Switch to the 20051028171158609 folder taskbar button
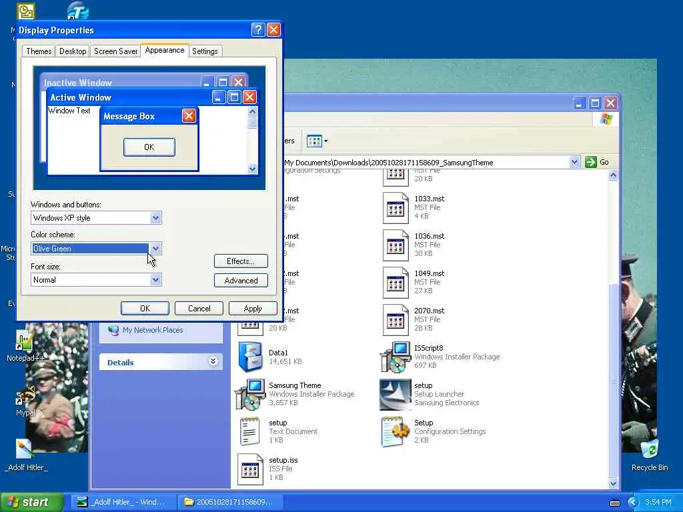The height and width of the screenshot is (512, 683). pos(231,502)
